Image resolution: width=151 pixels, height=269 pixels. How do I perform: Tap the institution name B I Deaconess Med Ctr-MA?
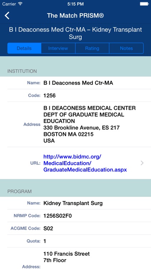click(x=79, y=83)
